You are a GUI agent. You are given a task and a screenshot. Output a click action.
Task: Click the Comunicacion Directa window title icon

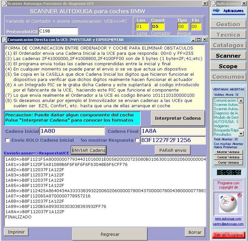[x=5, y=40]
